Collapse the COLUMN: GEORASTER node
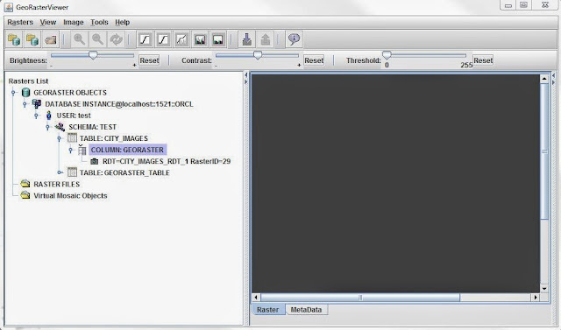The height and width of the screenshot is (330, 561). click(71, 150)
